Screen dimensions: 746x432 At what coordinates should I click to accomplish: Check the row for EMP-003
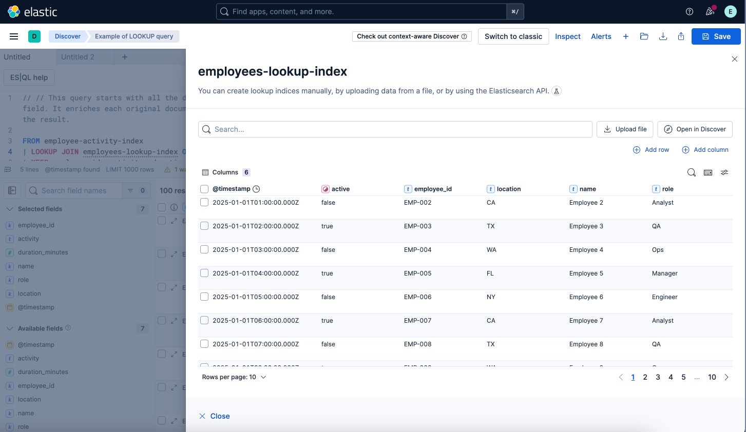(x=204, y=226)
